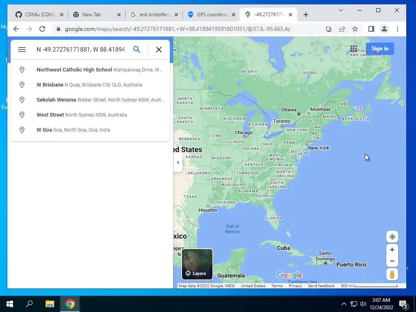416x312 pixels.
Task: Open the Terms link
Action: 277,286
